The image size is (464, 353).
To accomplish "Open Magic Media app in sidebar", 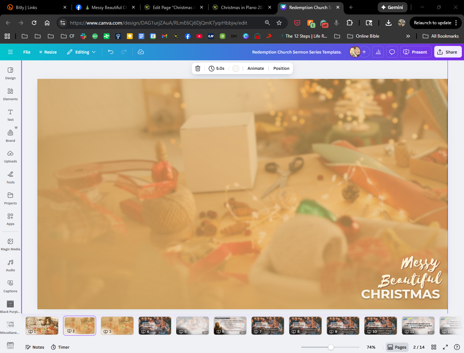I will 10,244.
